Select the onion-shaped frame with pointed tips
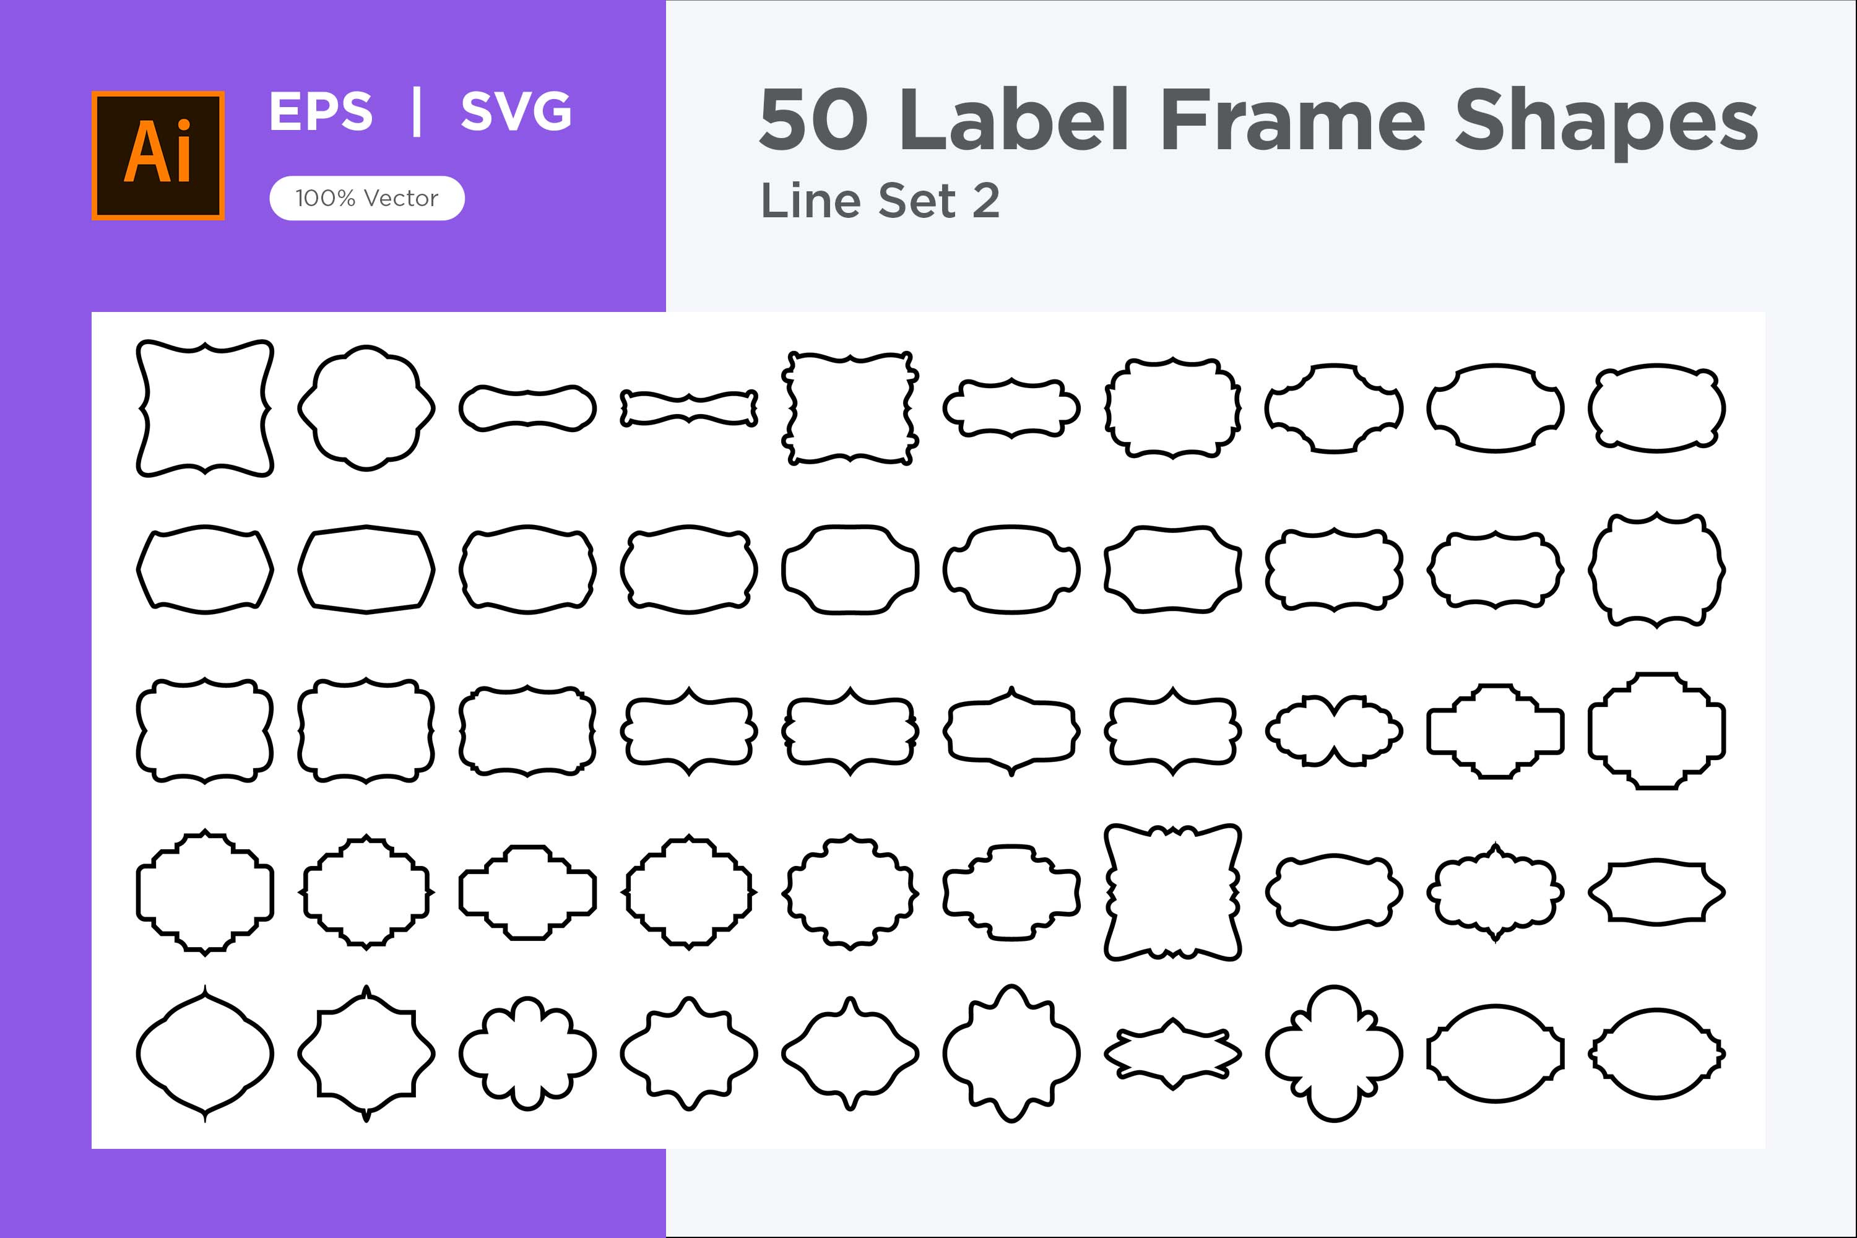The image size is (1857, 1238). point(206,1054)
